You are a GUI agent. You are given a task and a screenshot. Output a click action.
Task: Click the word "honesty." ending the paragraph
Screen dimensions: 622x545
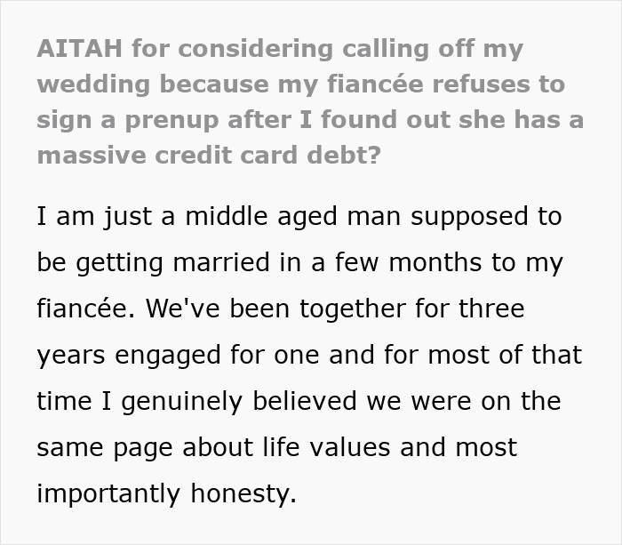click(251, 493)
